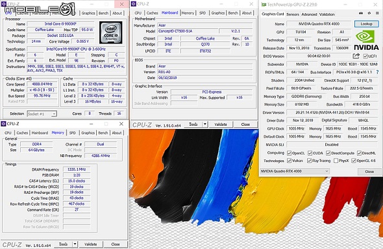Click the Bus Interface question mark icon

pos(377,72)
